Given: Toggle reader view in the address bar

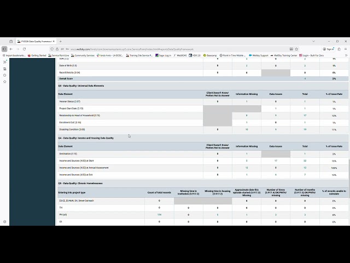Looking at the screenshot, I should pyautogui.click(x=291, y=49).
